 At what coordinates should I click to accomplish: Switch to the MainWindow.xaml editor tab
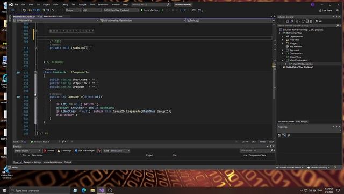(x=53, y=17)
